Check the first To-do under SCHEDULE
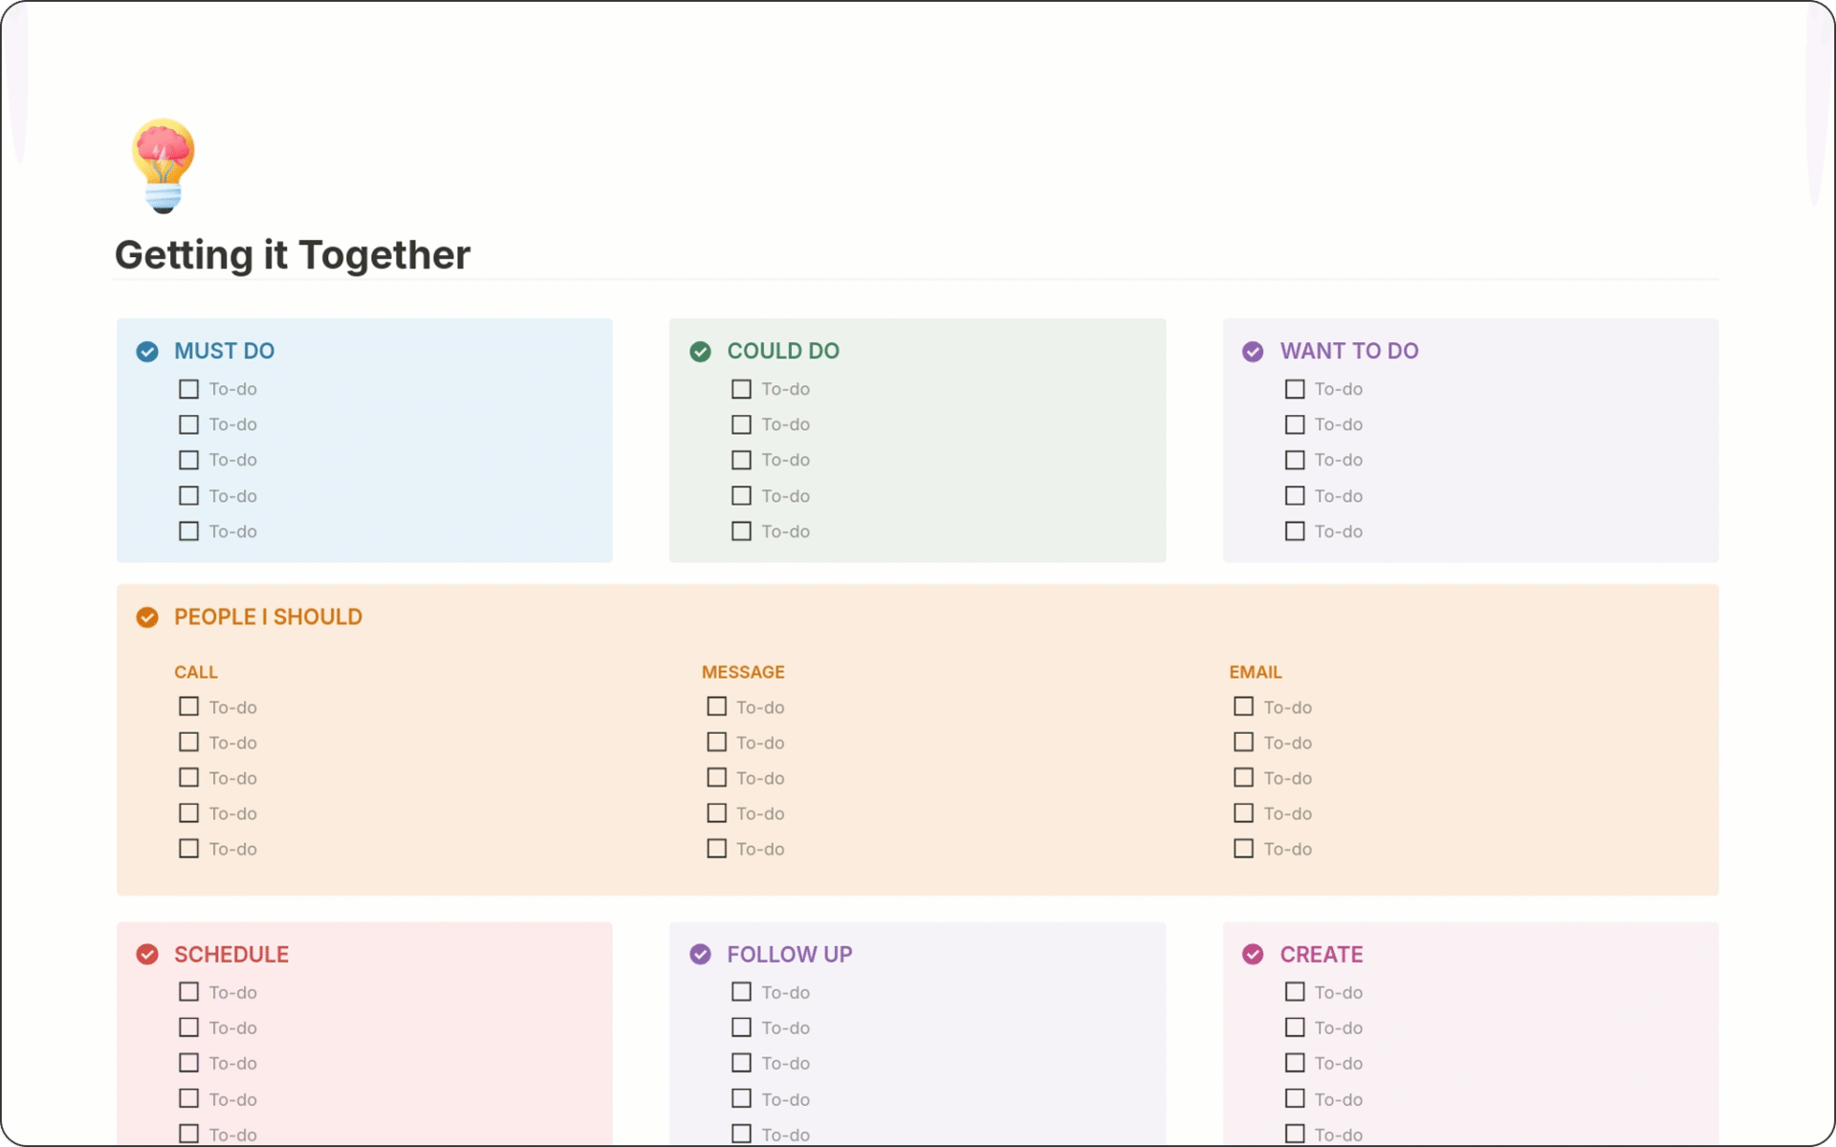Image resolution: width=1836 pixels, height=1147 pixels. point(189,992)
